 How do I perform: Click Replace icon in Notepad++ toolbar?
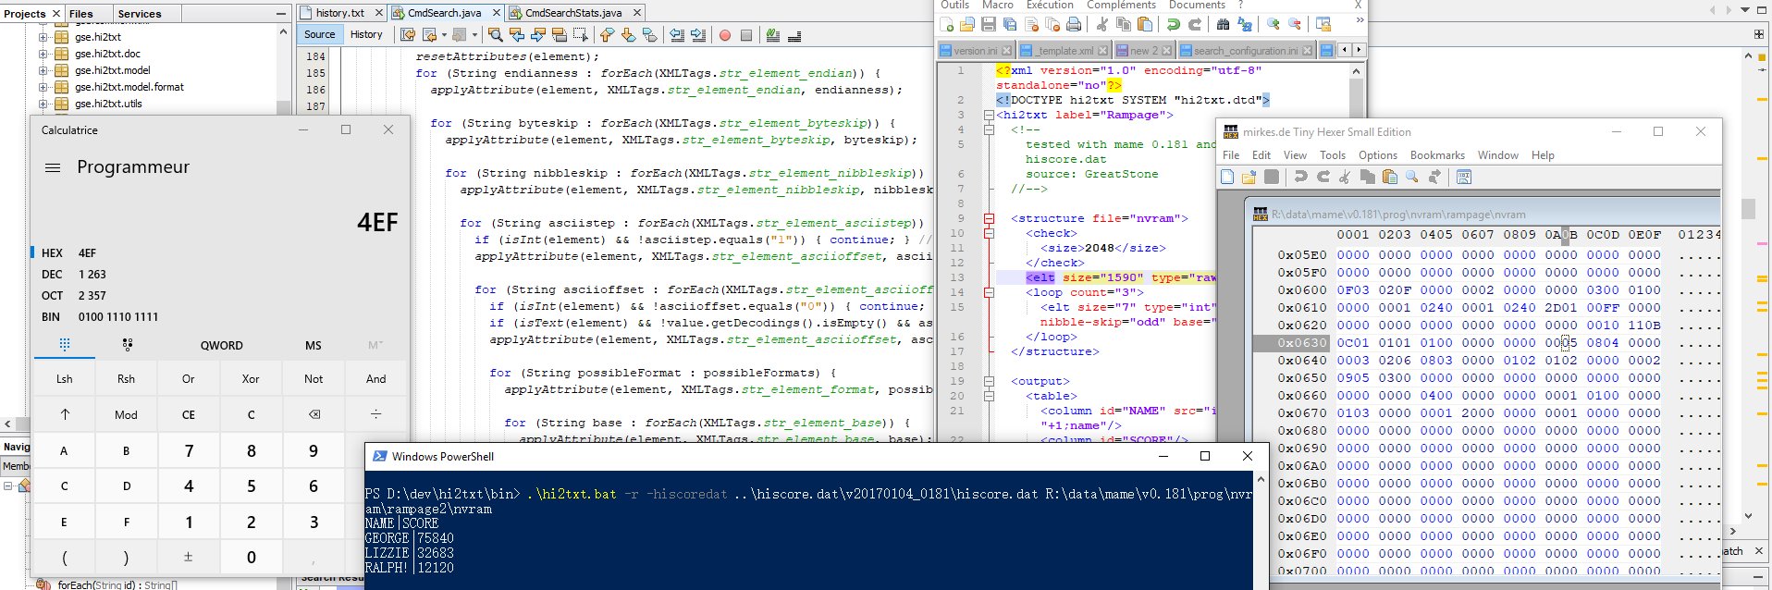[x=1245, y=24]
